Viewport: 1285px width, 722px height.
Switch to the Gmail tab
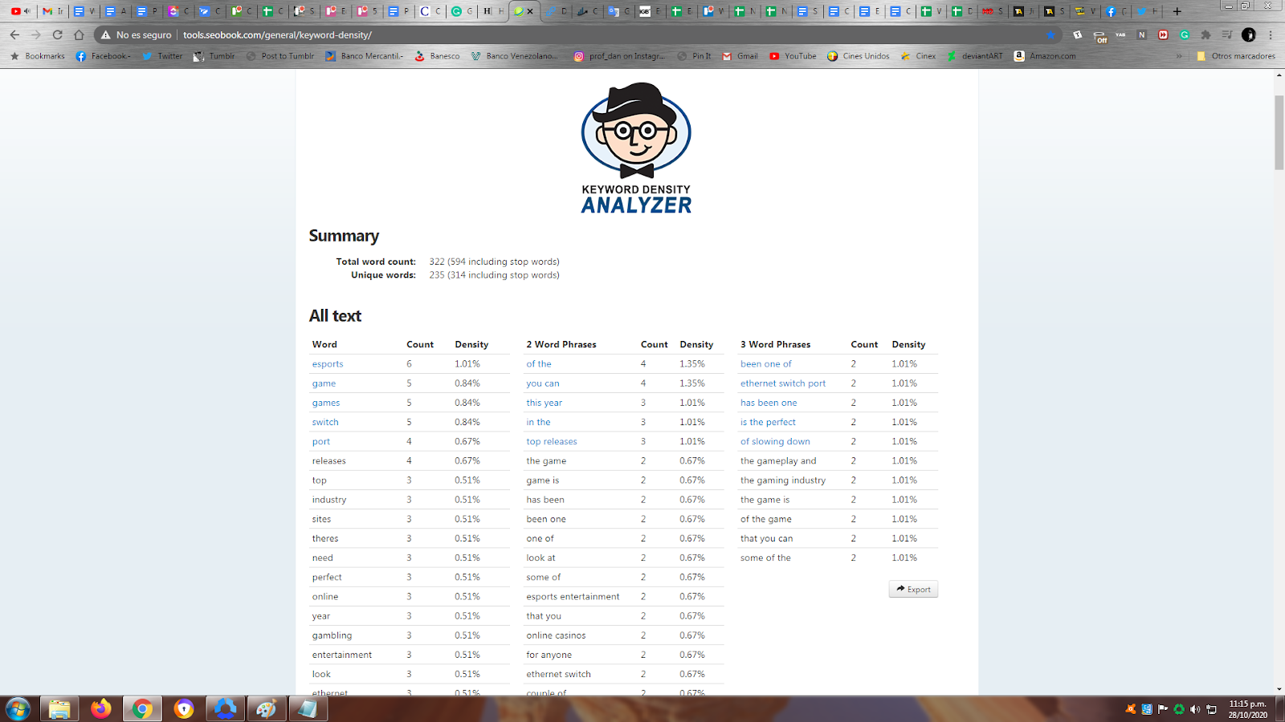coord(53,11)
